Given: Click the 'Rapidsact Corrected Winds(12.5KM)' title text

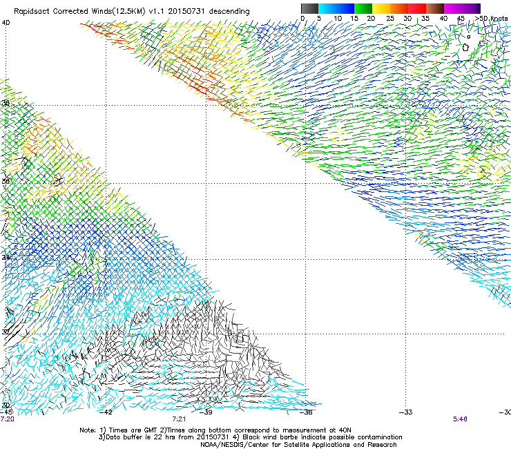Looking at the screenshot, I should tap(79, 12).
